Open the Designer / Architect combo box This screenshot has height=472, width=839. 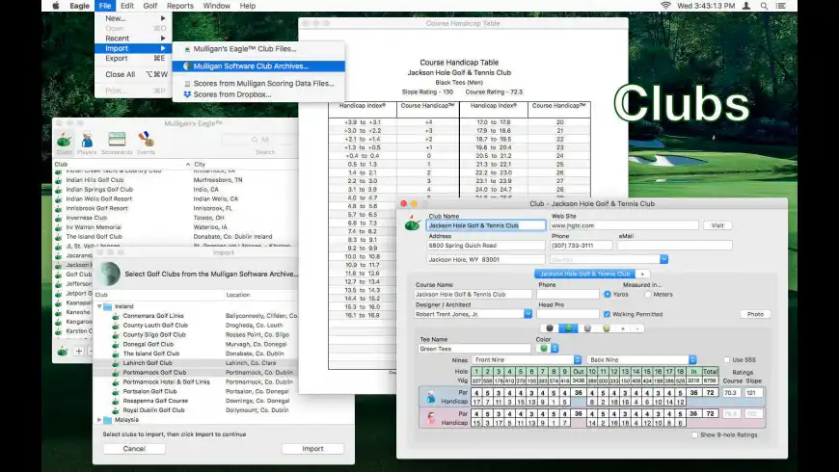click(528, 314)
